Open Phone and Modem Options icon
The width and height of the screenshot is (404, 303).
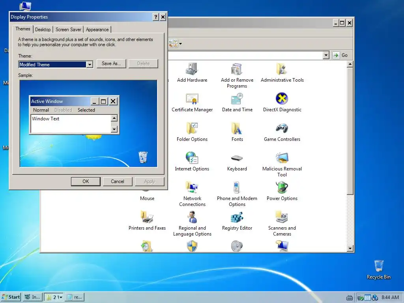click(237, 187)
